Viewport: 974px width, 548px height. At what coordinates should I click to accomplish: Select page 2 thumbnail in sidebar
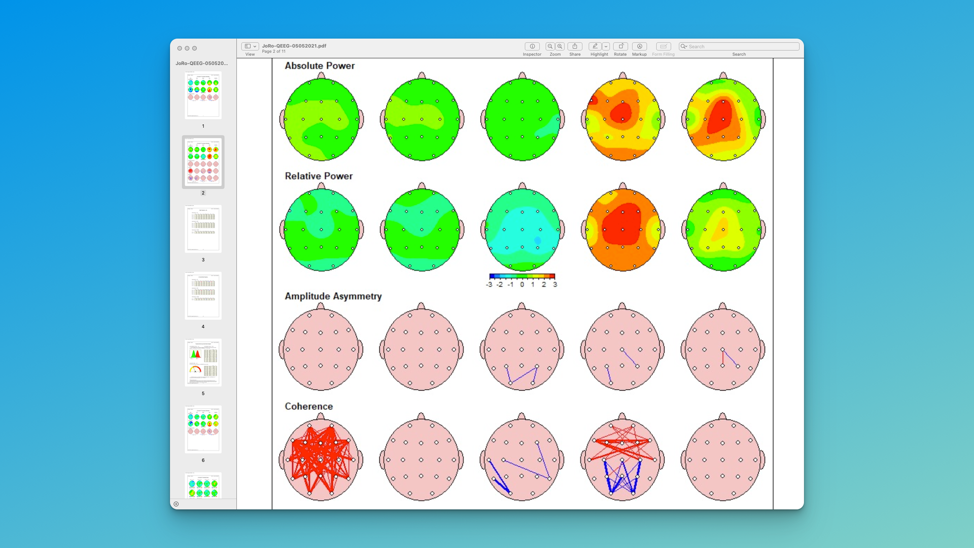202,162
